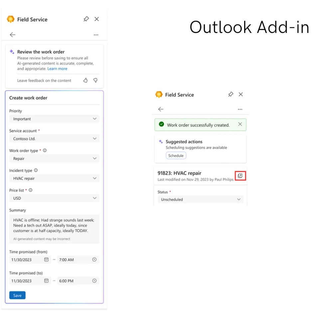The image size is (326, 322).
Task: Expand the Status dropdown showing Unscheduled
Action: point(200,199)
